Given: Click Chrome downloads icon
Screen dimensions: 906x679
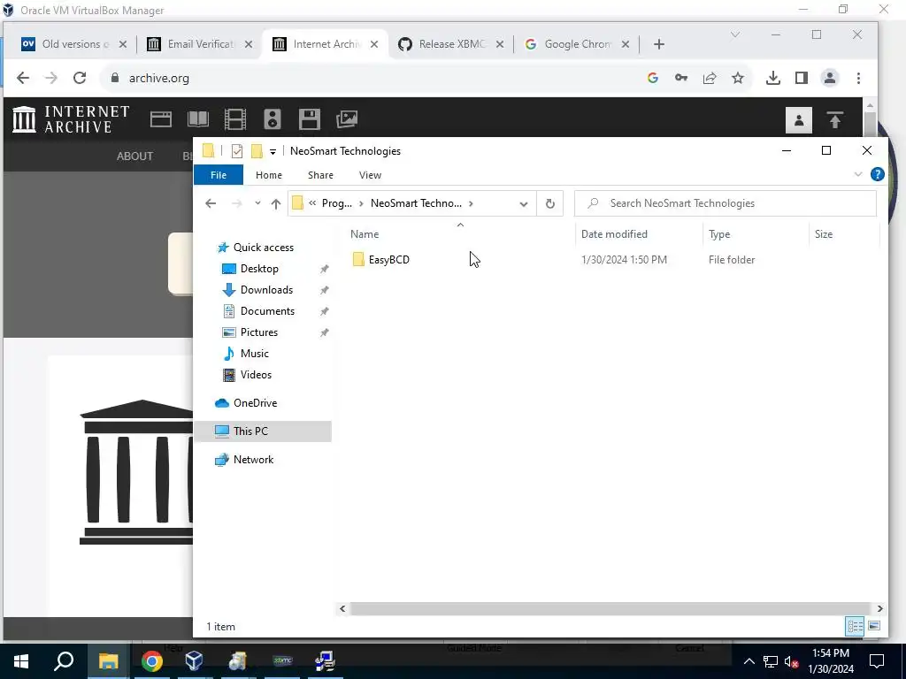Looking at the screenshot, I should tap(772, 78).
